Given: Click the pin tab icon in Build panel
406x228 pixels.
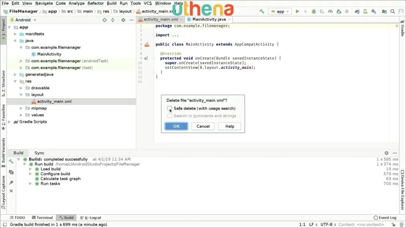Looking at the screenshot, I should pyautogui.click(x=11, y=182).
